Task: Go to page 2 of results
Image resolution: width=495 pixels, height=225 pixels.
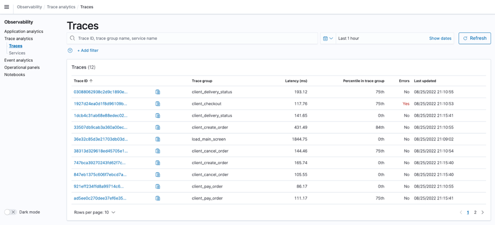Action: pyautogui.click(x=475, y=212)
